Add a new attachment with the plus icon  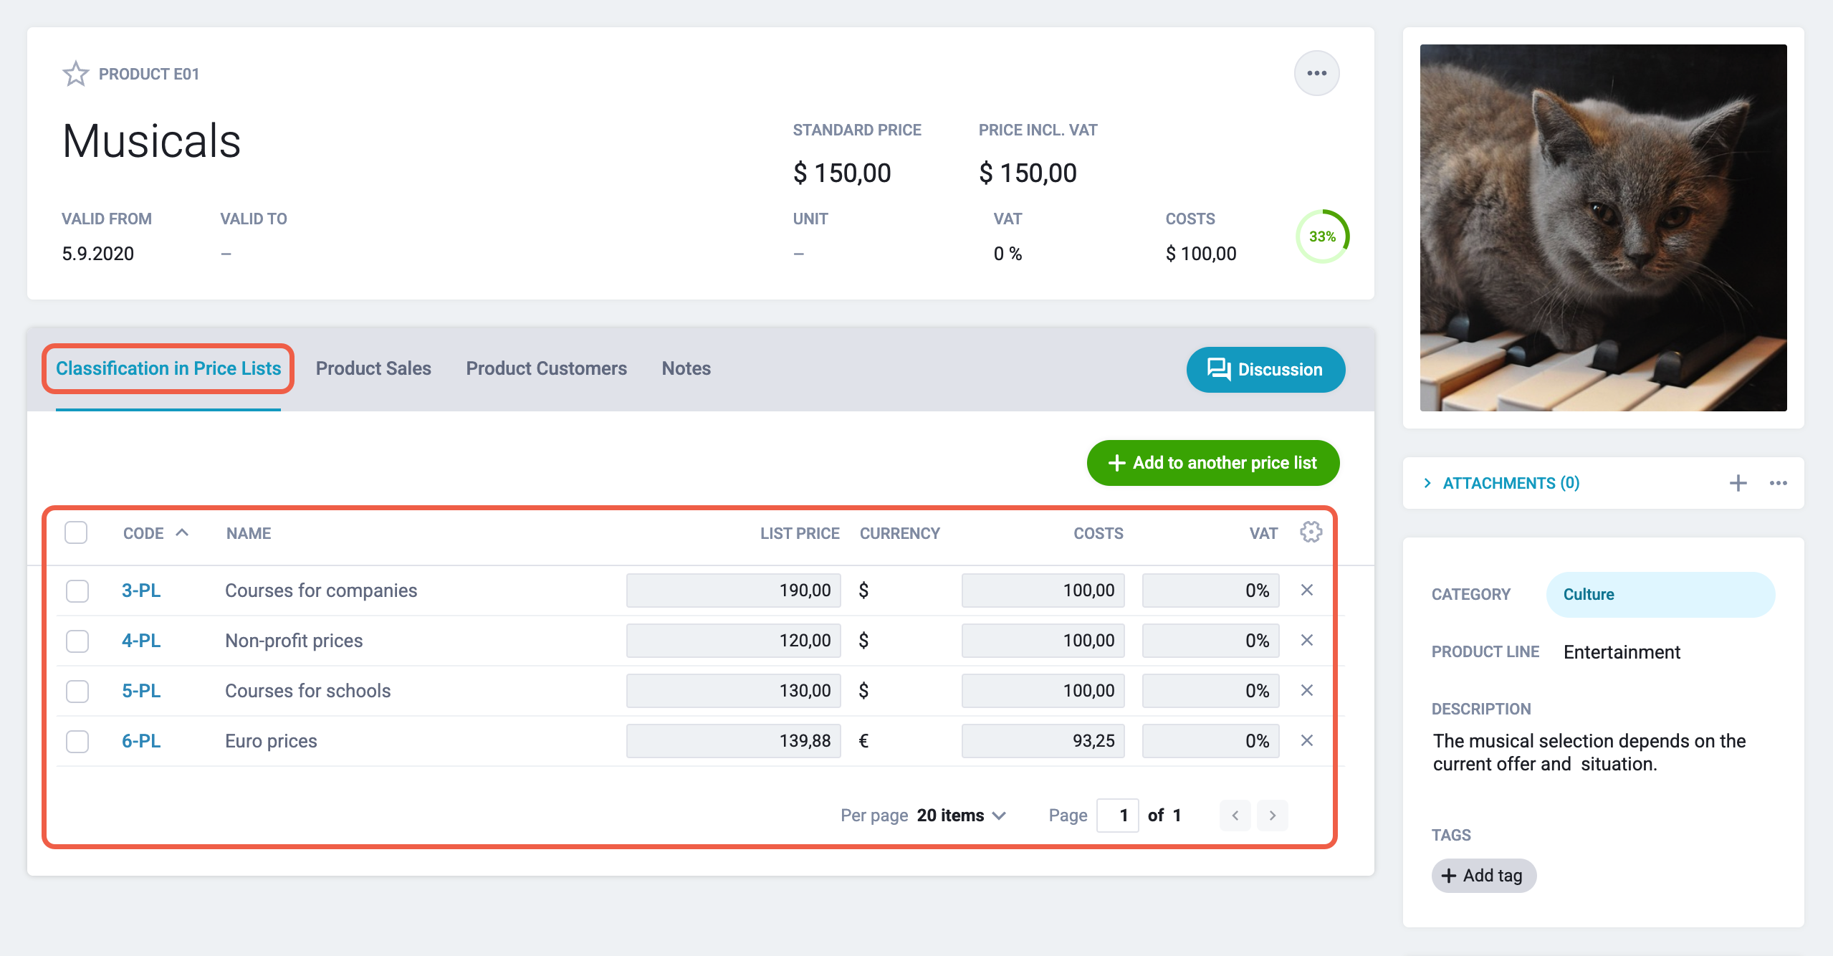click(1738, 483)
